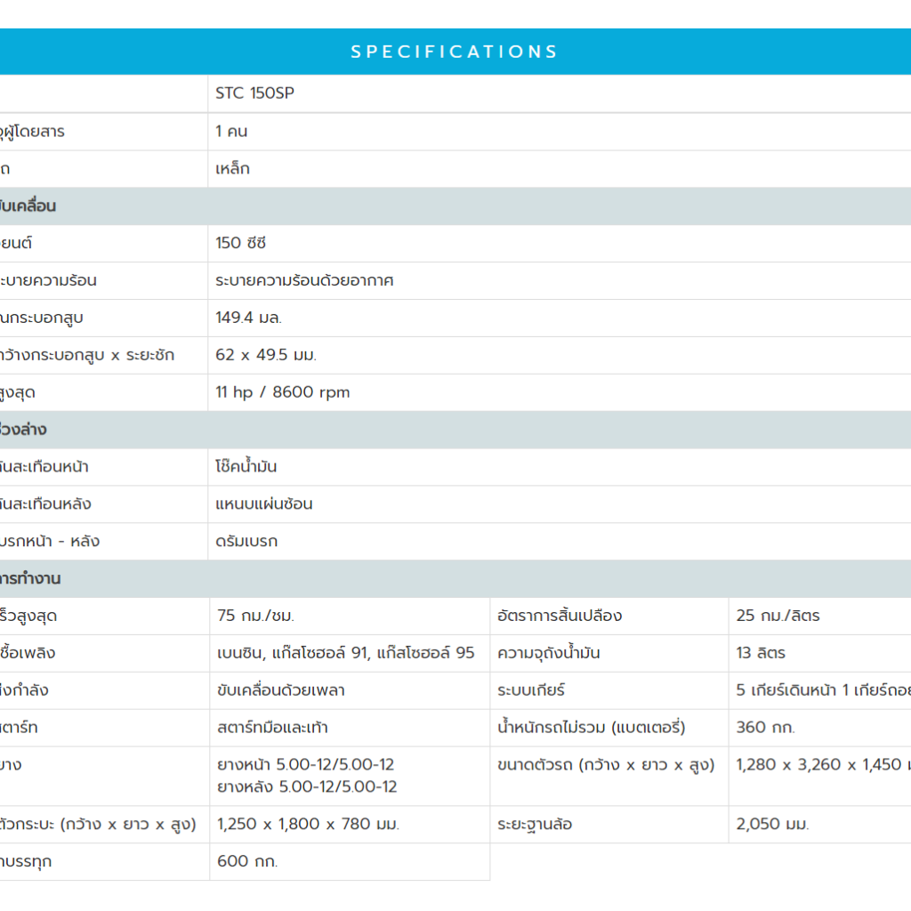Viewport: 911px width, 911px height.
Task: Select the label "อัตราการสิ้นเปลือง"
Action: (560, 616)
